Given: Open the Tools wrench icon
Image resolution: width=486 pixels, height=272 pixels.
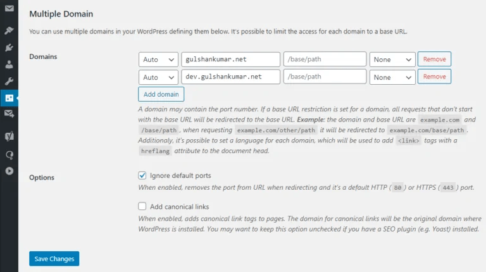Looking at the screenshot, I should (9, 81).
